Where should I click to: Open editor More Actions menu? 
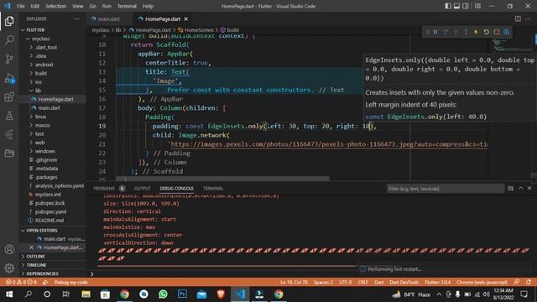pos(528,18)
